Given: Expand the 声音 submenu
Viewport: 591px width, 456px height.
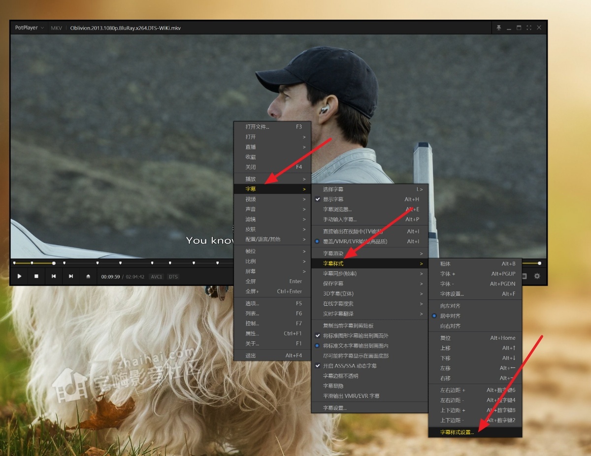Looking at the screenshot, I should pyautogui.click(x=272, y=209).
